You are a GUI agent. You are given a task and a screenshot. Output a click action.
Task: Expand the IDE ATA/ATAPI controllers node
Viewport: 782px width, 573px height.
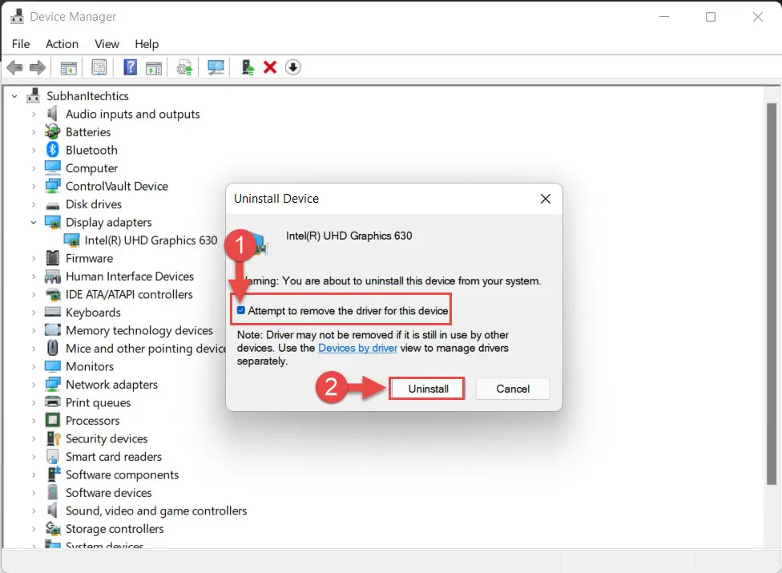pos(34,294)
